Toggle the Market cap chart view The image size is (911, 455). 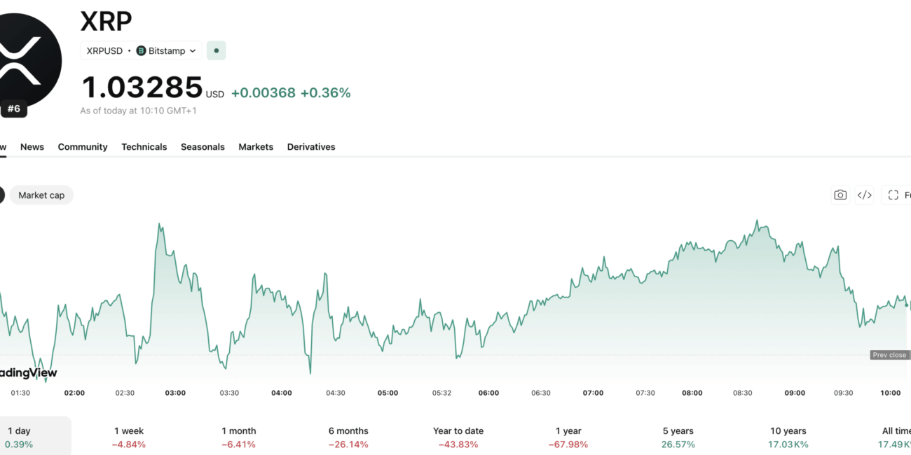click(x=41, y=195)
